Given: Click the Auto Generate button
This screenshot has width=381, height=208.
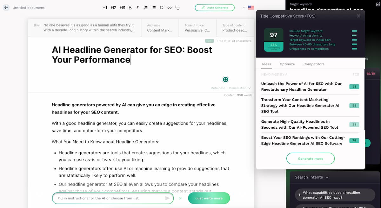Looking at the screenshot, I should click(x=215, y=8).
